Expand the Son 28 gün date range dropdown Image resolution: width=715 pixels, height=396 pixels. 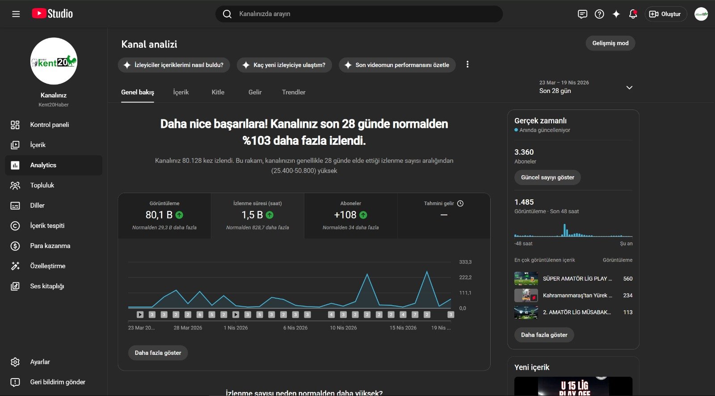coord(629,88)
